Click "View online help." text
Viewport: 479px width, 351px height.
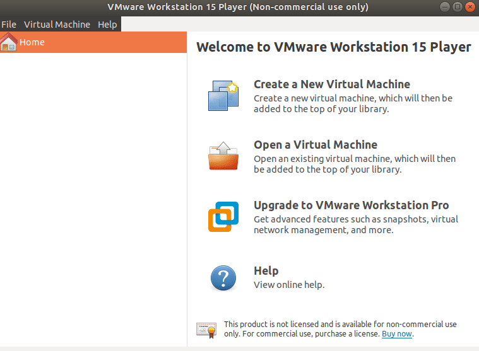[289, 285]
